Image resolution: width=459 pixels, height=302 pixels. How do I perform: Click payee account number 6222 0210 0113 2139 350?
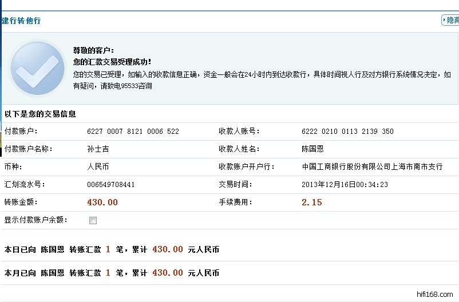[347, 132]
